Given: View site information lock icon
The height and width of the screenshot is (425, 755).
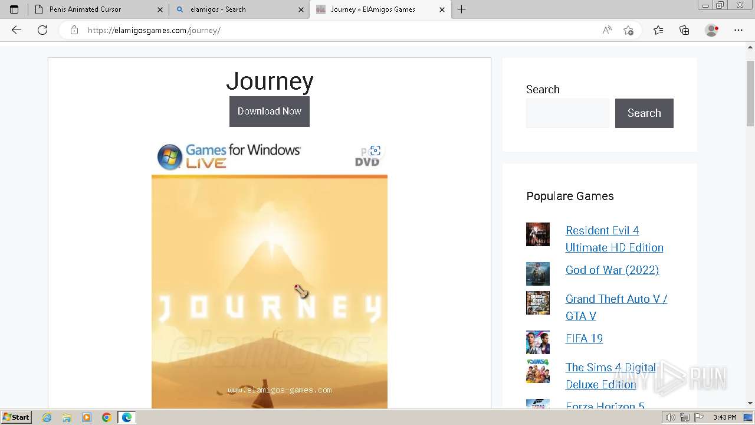Looking at the screenshot, I should (74, 30).
